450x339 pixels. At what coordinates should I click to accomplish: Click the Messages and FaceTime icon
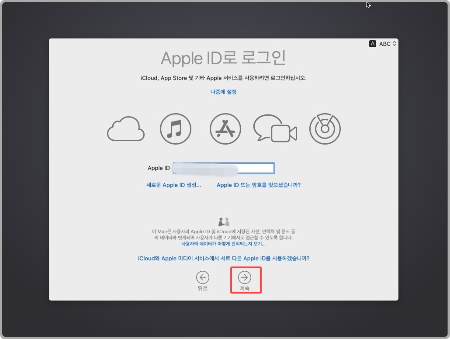click(275, 128)
